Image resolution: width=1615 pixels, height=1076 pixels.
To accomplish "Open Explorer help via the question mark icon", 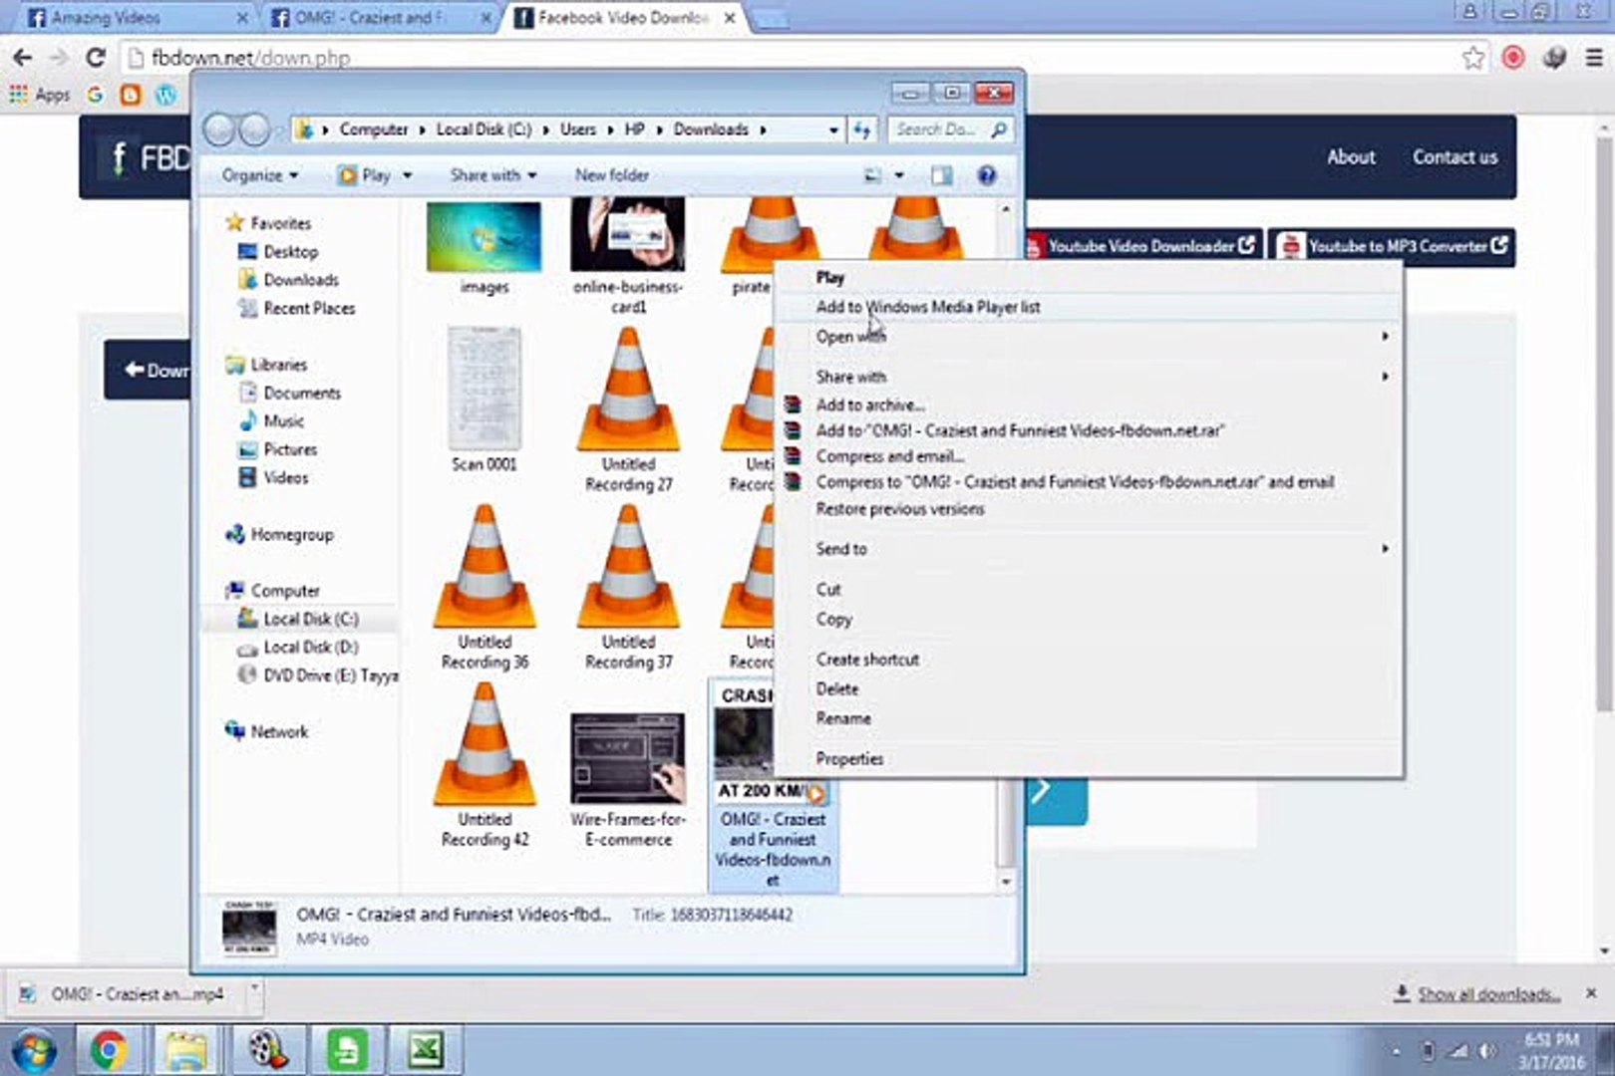I will point(985,174).
